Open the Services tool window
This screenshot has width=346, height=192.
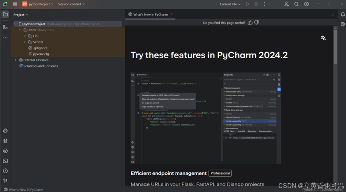[5, 151]
